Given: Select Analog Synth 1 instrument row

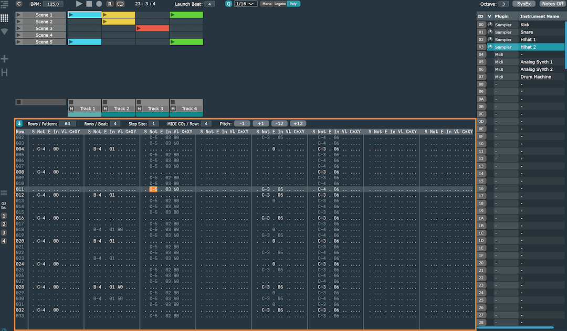Looking at the screenshot, I should (535, 62).
